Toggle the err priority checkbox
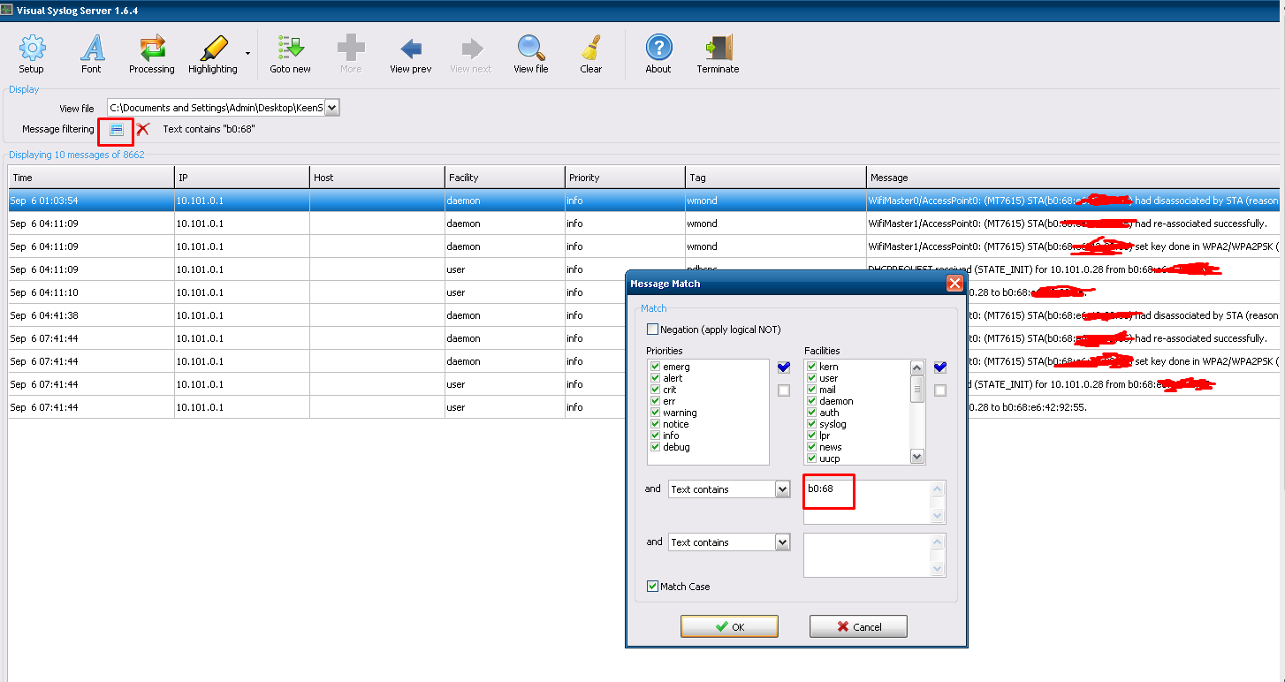Screen dimensions: 1285x682 pyautogui.click(x=655, y=401)
